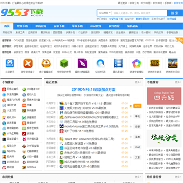Screen dimensions: 183x183
Task: Click Tipard MXF Converter's folder icon
Action: pyautogui.click(x=62, y=139)
